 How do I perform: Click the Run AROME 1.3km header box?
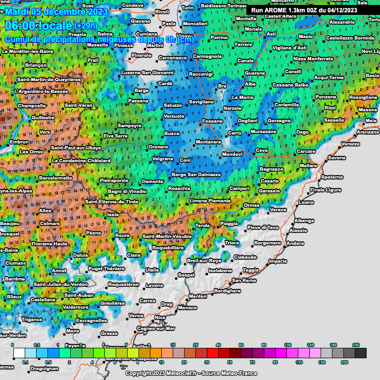pos(313,10)
